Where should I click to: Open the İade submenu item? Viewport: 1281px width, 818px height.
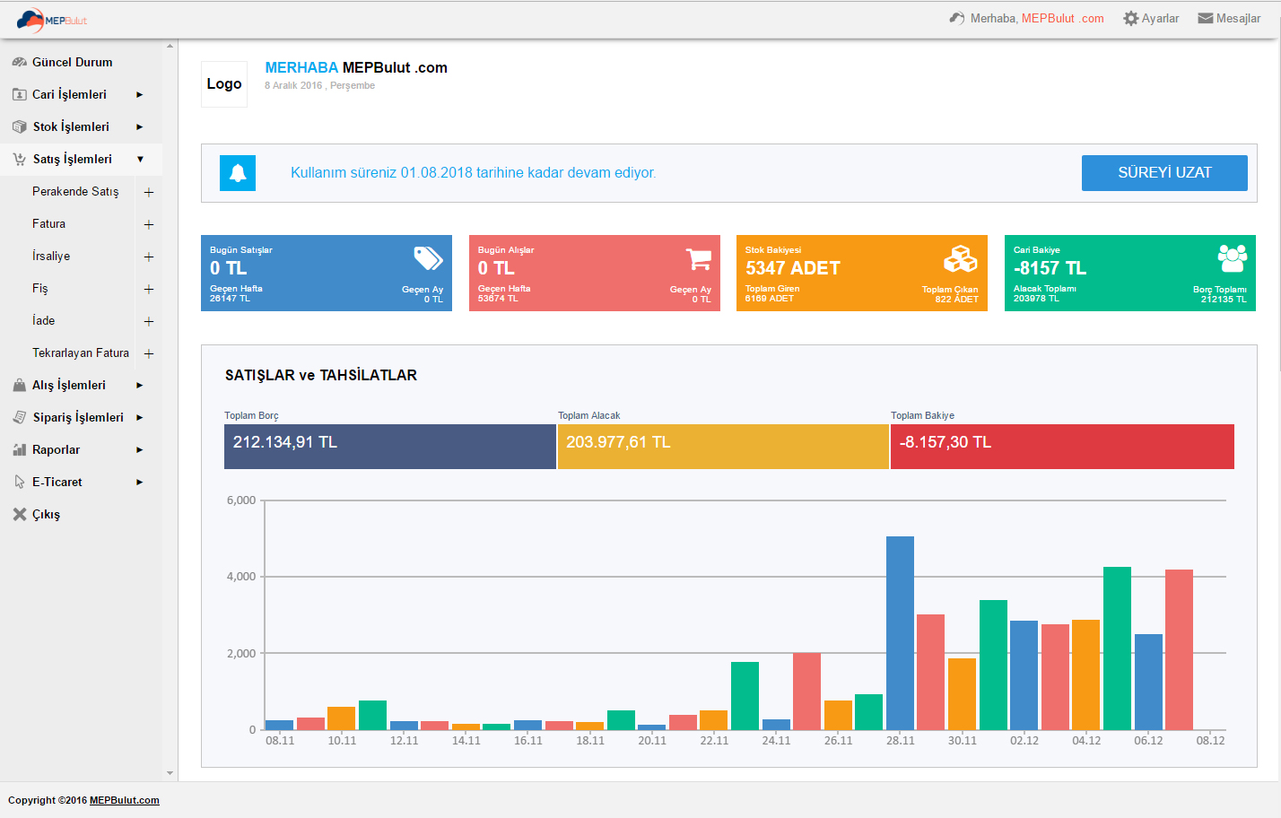[44, 320]
